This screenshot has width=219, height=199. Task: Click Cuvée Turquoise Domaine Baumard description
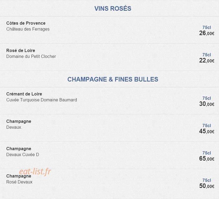[x=42, y=100]
